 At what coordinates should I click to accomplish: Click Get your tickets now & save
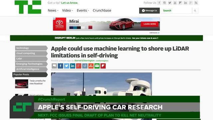145,38
